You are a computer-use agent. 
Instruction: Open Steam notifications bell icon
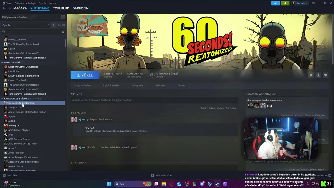[285, 3]
